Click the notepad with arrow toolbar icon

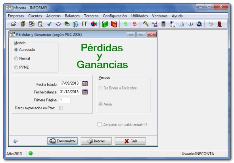tap(31, 24)
